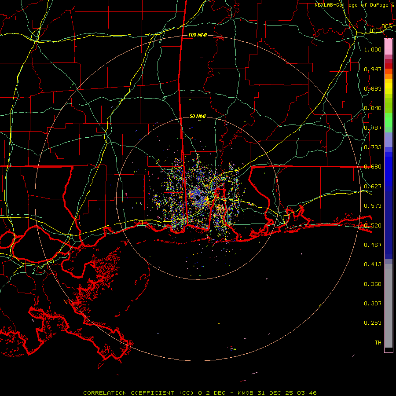396x396 pixels.
Task: Click the 0.947 scale value
Action: tap(373, 69)
